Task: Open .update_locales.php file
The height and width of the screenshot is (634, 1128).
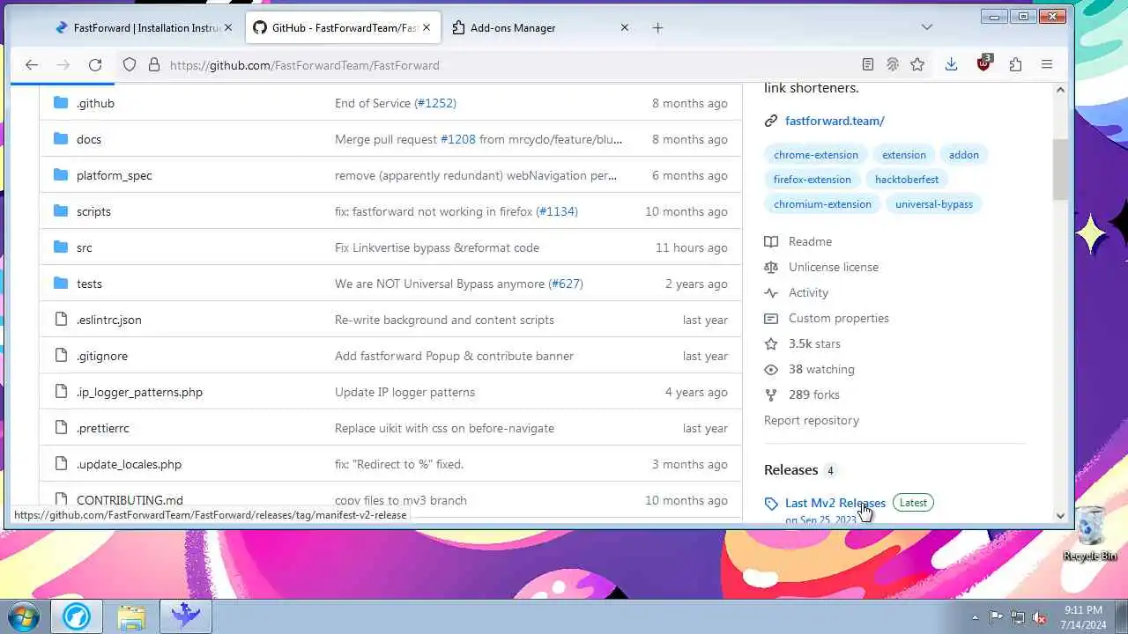Action: [129, 464]
